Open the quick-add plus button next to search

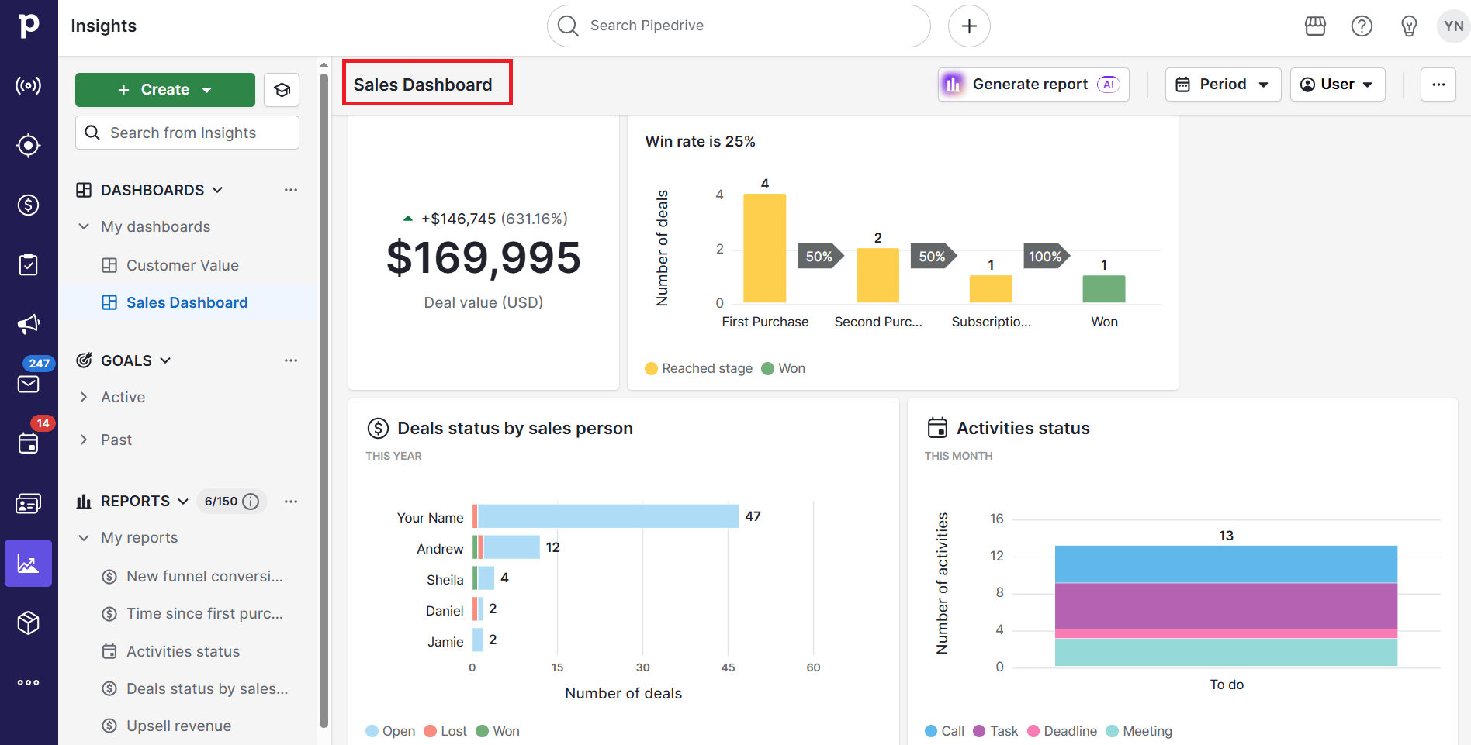pos(969,26)
